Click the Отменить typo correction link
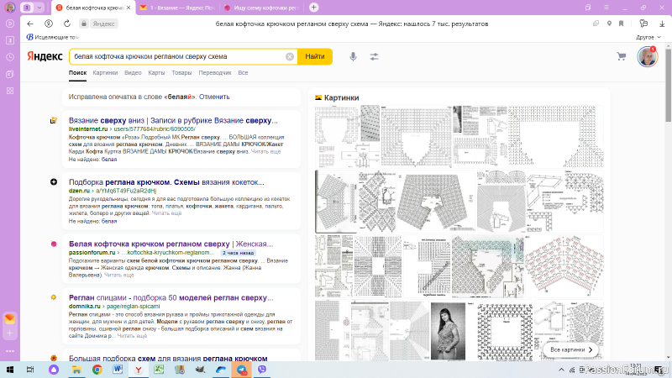 pos(214,97)
